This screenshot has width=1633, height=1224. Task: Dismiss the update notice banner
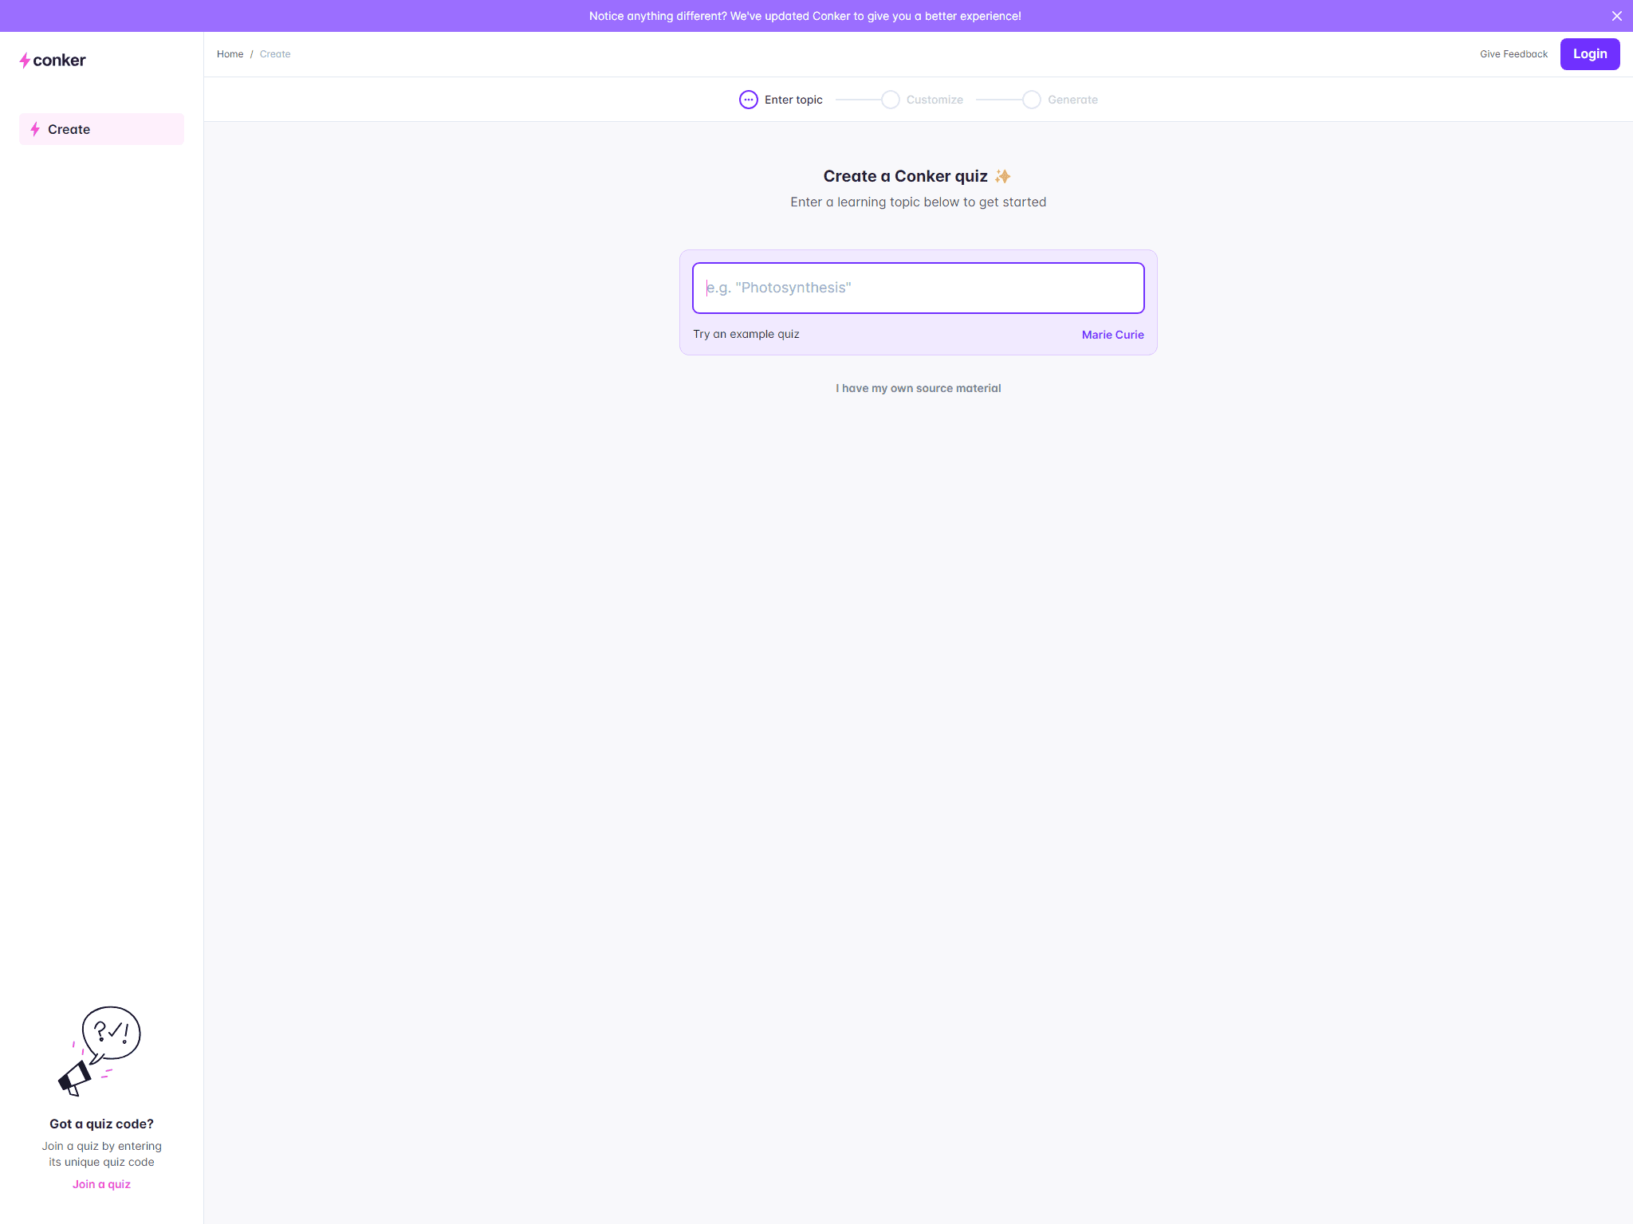click(x=1617, y=16)
